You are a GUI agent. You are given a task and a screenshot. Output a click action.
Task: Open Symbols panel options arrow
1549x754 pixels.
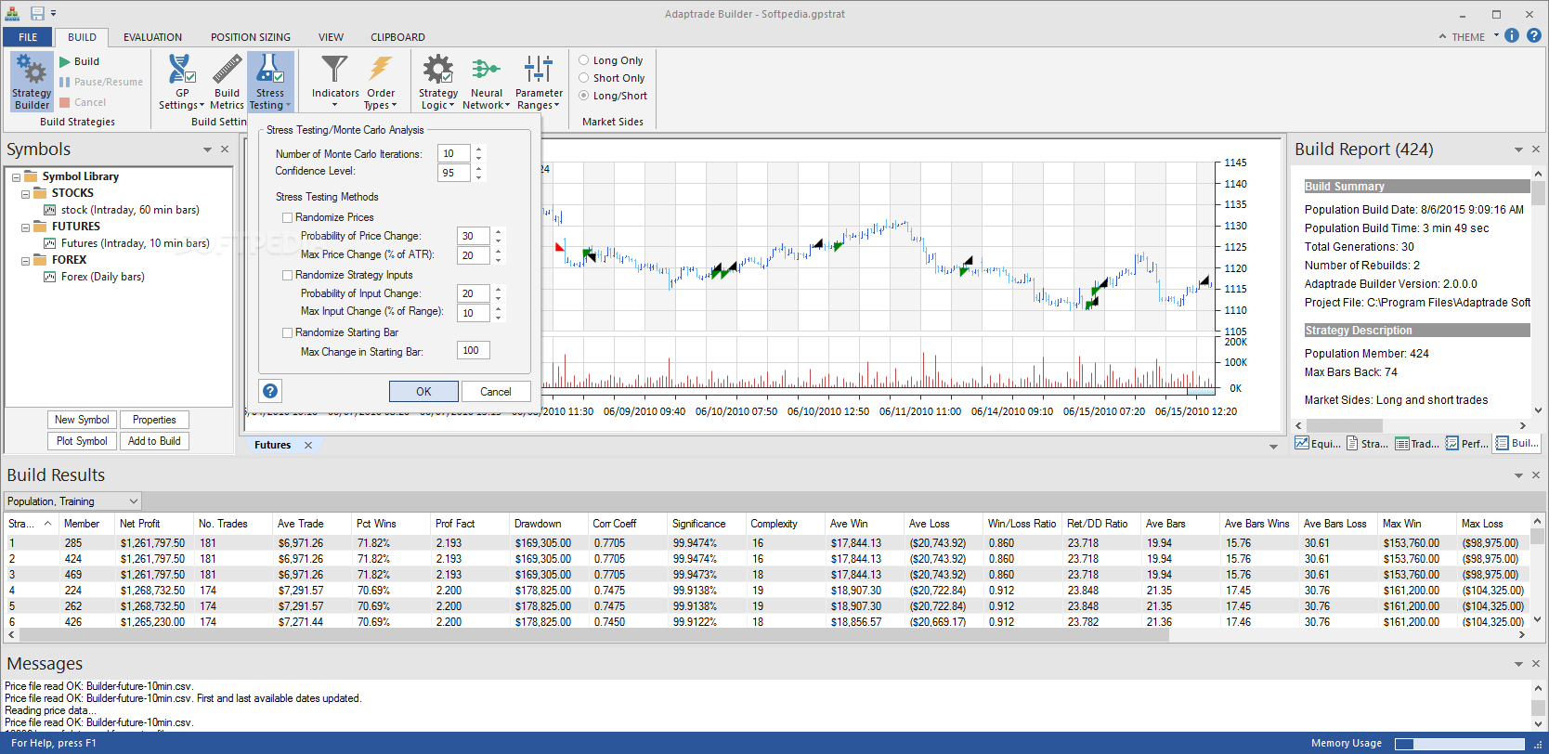click(x=207, y=149)
